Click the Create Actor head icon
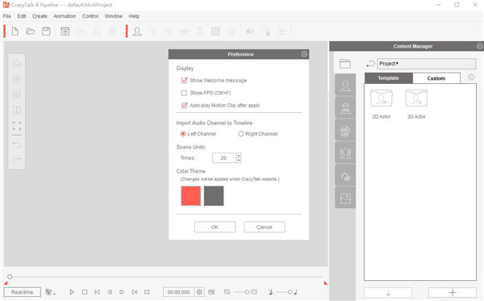Screen dimensions: 484x301 point(137,31)
